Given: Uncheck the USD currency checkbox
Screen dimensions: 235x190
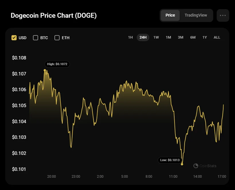Looking at the screenshot, I should point(14,38).
